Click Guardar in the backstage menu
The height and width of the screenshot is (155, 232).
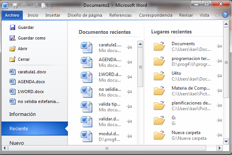22,27
